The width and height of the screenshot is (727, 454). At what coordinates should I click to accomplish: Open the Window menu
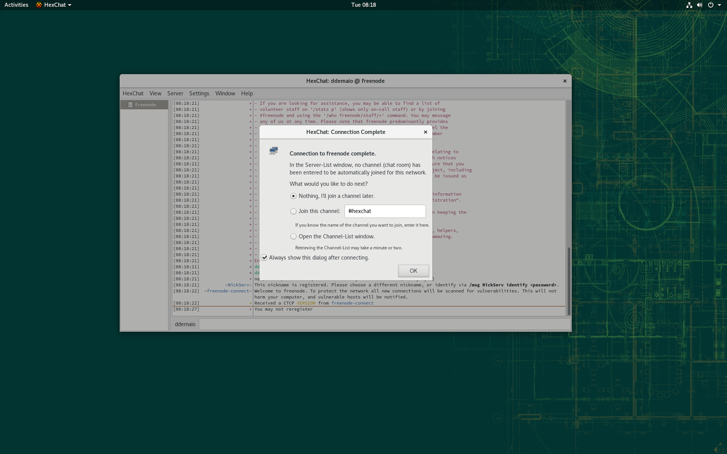pyautogui.click(x=225, y=93)
